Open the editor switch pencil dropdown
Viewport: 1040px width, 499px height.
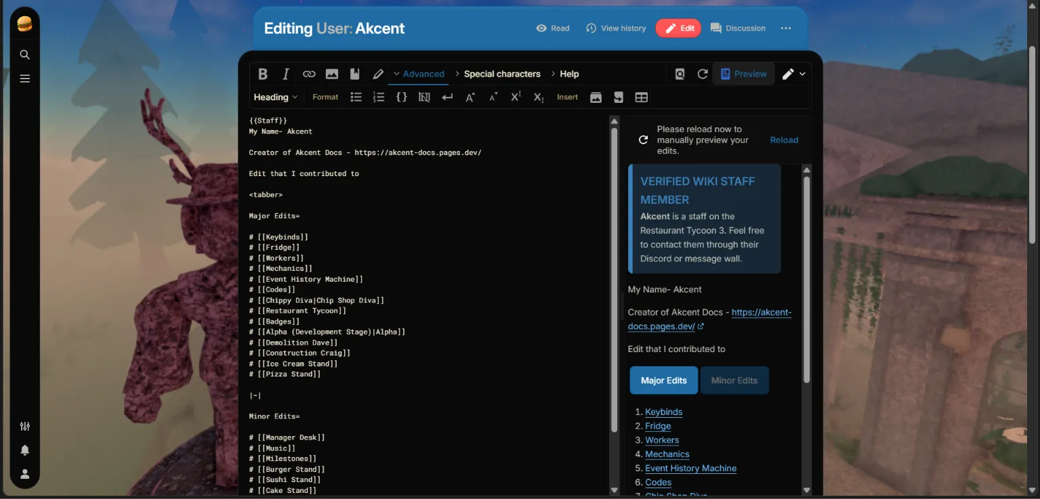(794, 74)
